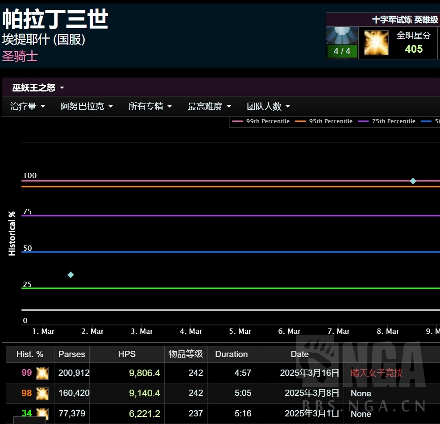Click the spec icon in the 34 percentile row
The image size is (440, 424).
(x=42, y=413)
